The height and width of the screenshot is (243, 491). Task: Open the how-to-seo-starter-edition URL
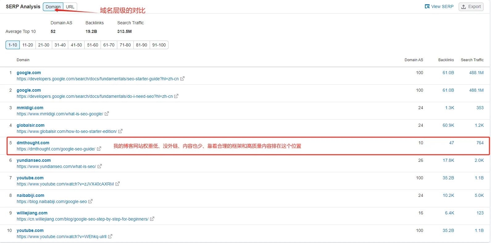[67, 131]
